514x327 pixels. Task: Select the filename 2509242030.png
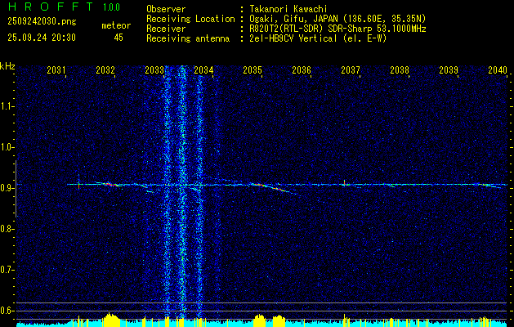tap(42, 21)
